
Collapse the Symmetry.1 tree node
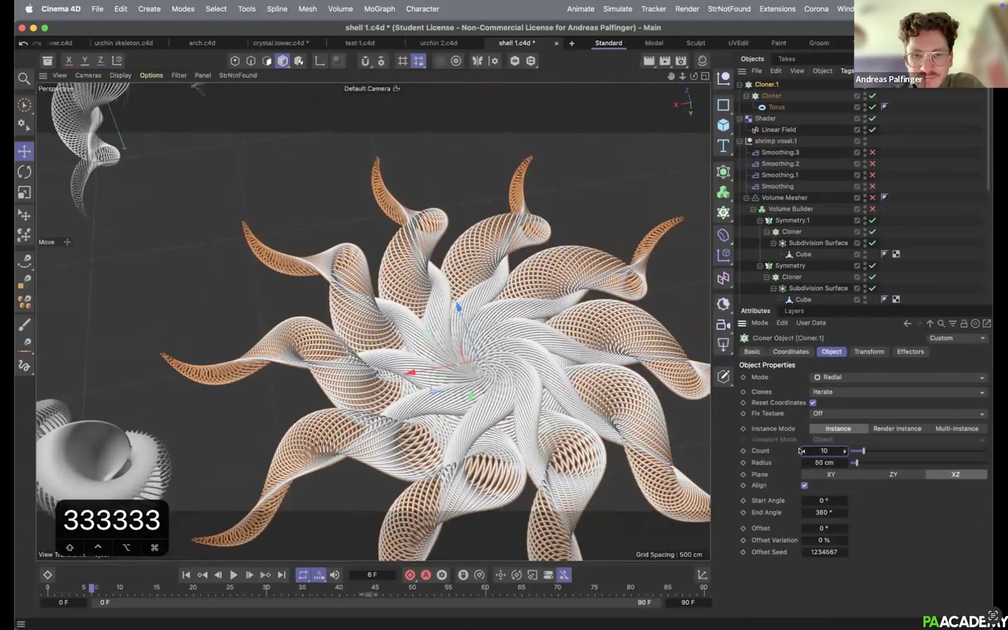pyautogui.click(x=760, y=220)
